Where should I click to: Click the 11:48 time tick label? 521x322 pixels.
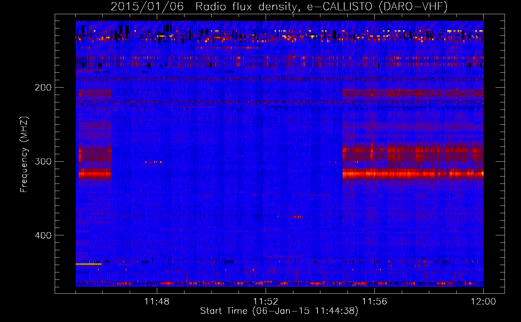click(x=157, y=302)
